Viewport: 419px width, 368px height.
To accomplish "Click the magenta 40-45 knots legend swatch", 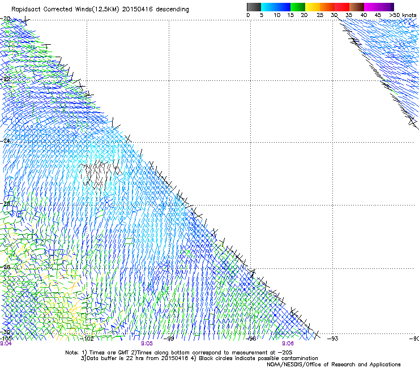I will click(371, 7).
